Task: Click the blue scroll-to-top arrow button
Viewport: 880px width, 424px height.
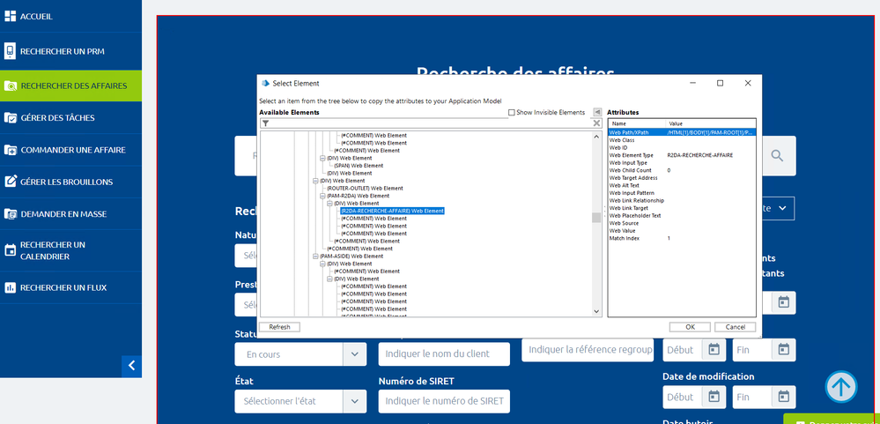Action: [x=841, y=386]
